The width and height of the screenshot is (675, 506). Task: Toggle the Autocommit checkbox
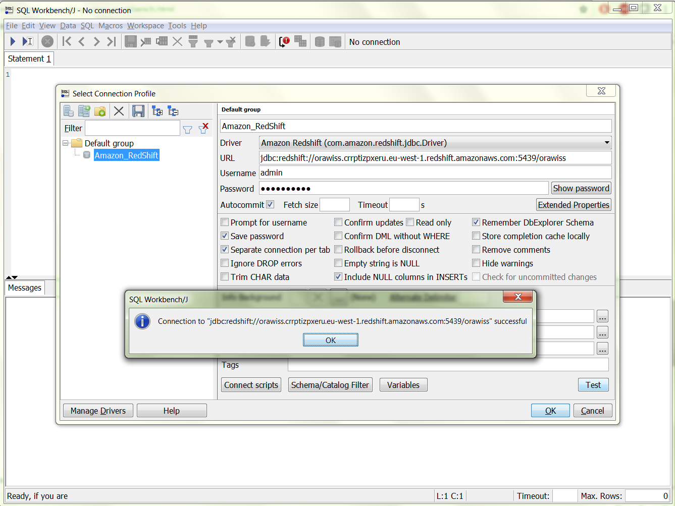coord(270,204)
